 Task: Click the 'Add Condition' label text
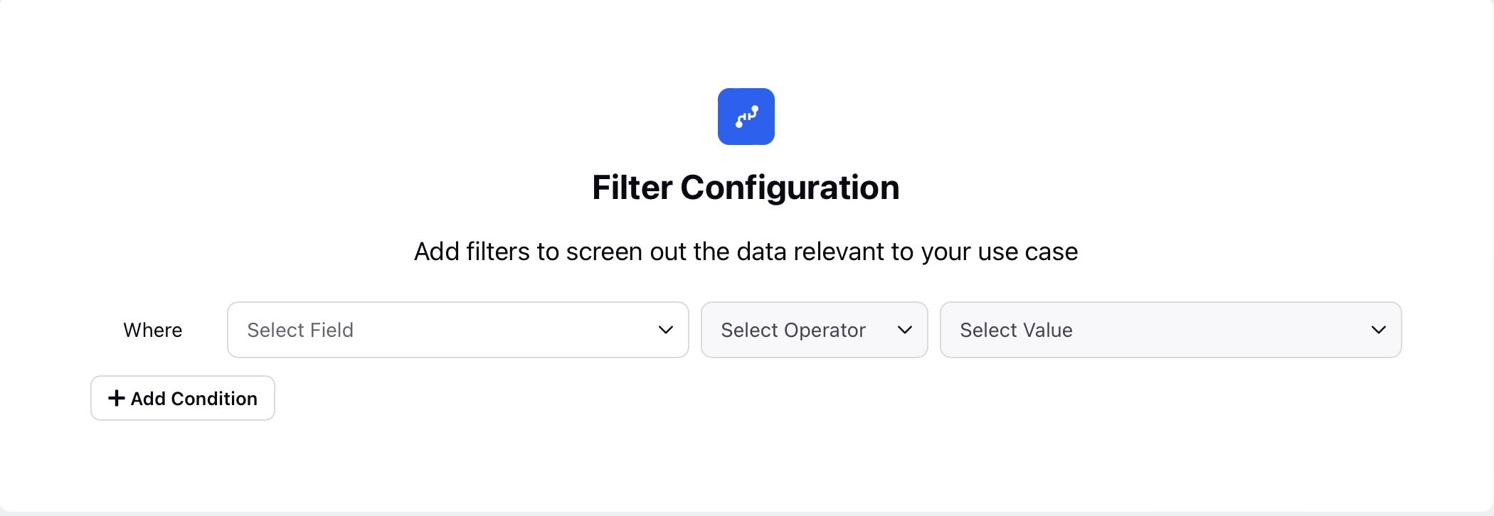pyautogui.click(x=194, y=399)
